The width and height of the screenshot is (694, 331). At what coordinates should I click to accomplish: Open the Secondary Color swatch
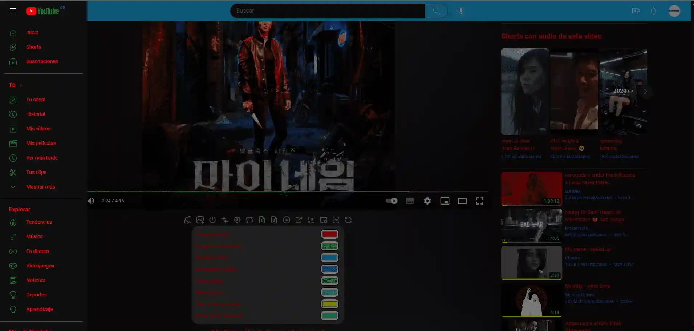click(x=330, y=269)
